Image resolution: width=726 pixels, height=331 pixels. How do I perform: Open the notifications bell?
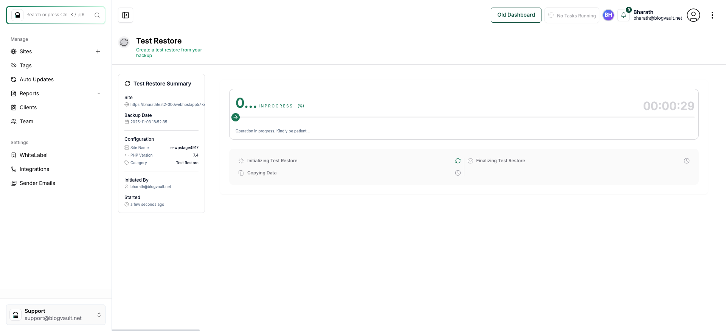(624, 15)
